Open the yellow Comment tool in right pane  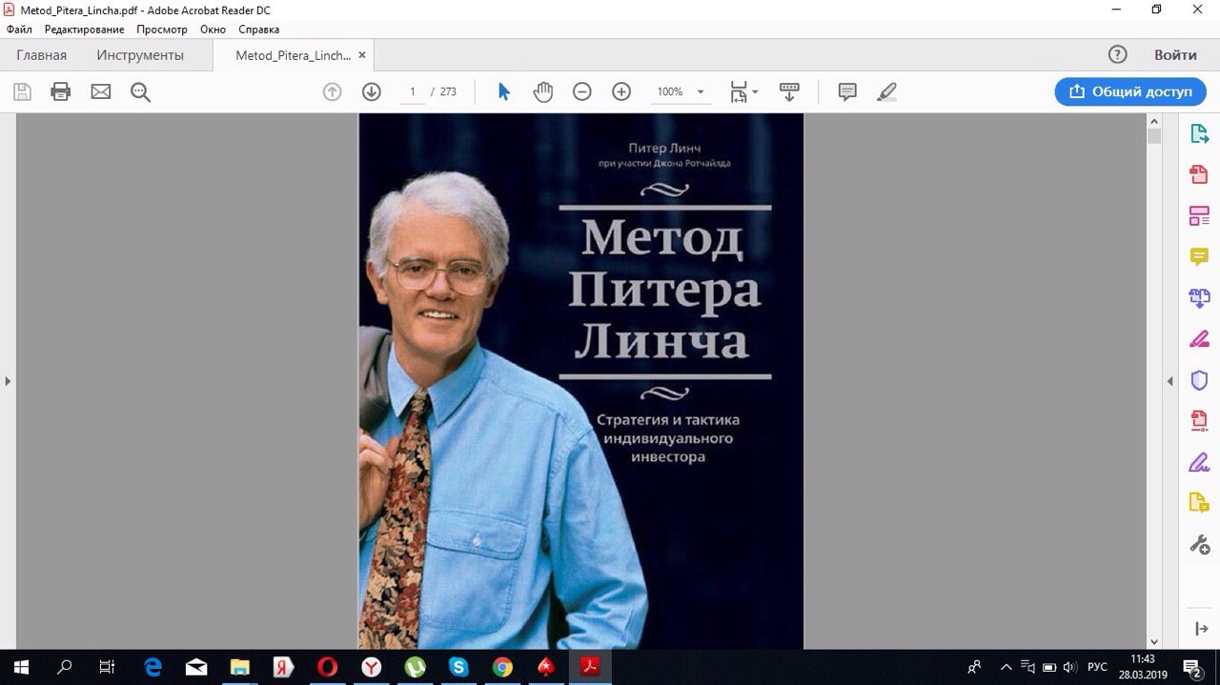click(x=1199, y=257)
